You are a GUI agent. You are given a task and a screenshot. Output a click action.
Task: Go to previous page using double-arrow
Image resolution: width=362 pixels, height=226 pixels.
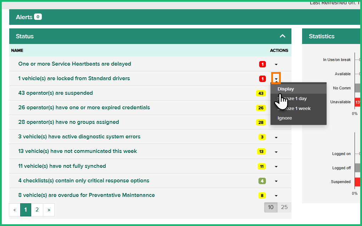[x=15, y=210]
